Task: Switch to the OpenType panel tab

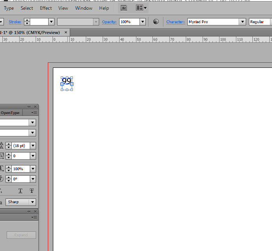Action: (x=10, y=113)
